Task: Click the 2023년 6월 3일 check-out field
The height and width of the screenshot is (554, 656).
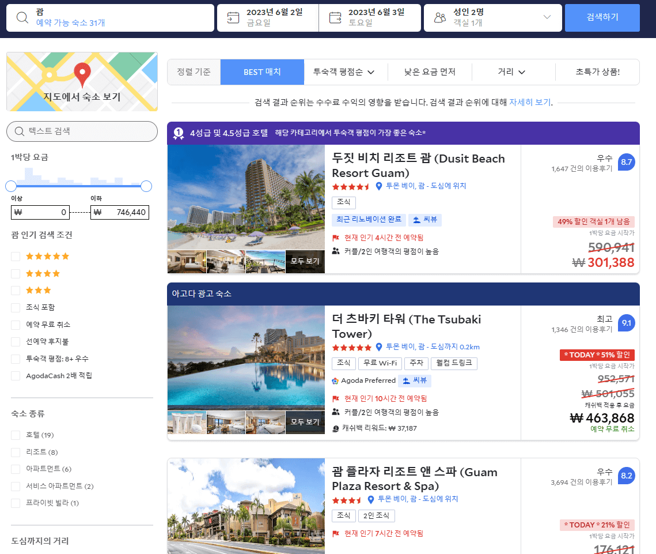Action: 370,18
